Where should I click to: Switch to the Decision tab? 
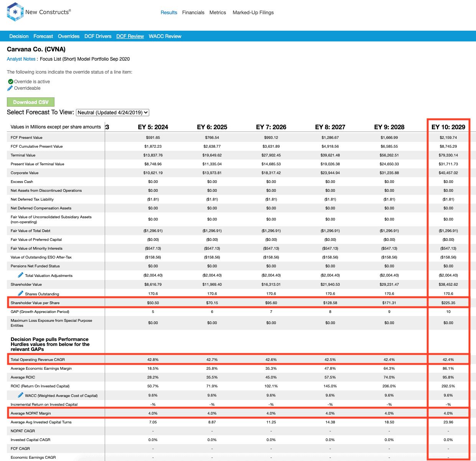pyautogui.click(x=19, y=36)
